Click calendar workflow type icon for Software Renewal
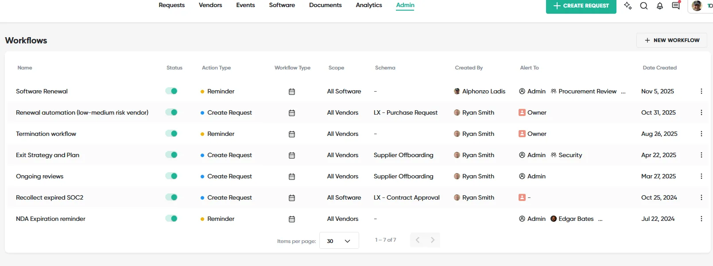Screen dimensions: 713x266 (292, 92)
